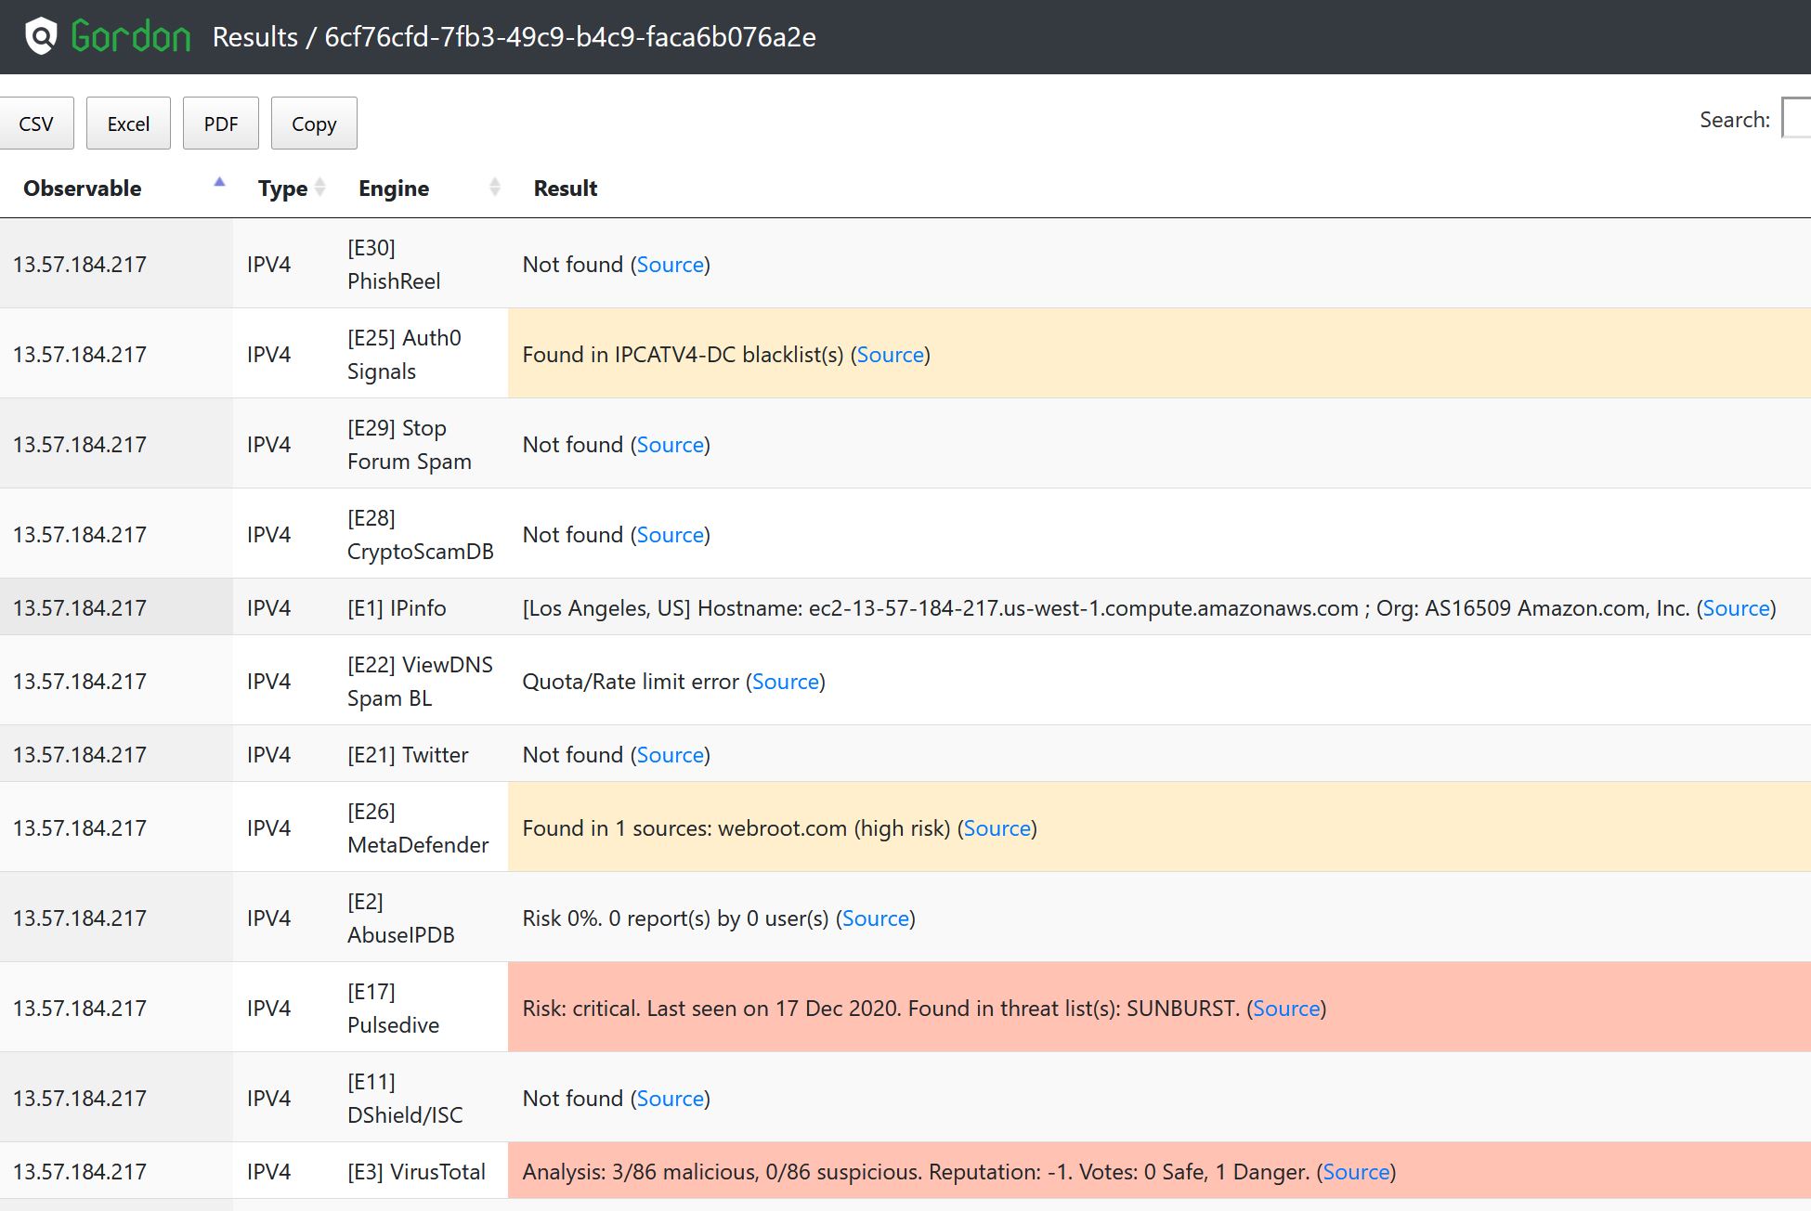Click the Gordon shield logo icon
The height and width of the screenshot is (1211, 1811).
pyautogui.click(x=41, y=37)
